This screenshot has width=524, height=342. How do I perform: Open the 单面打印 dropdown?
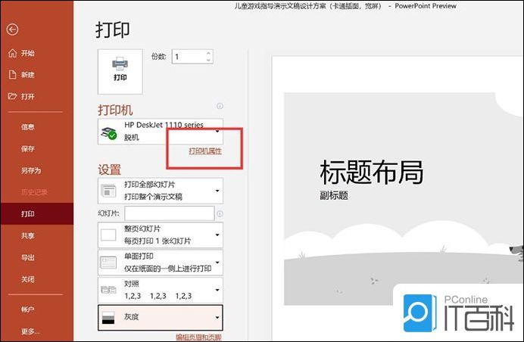tap(161, 263)
